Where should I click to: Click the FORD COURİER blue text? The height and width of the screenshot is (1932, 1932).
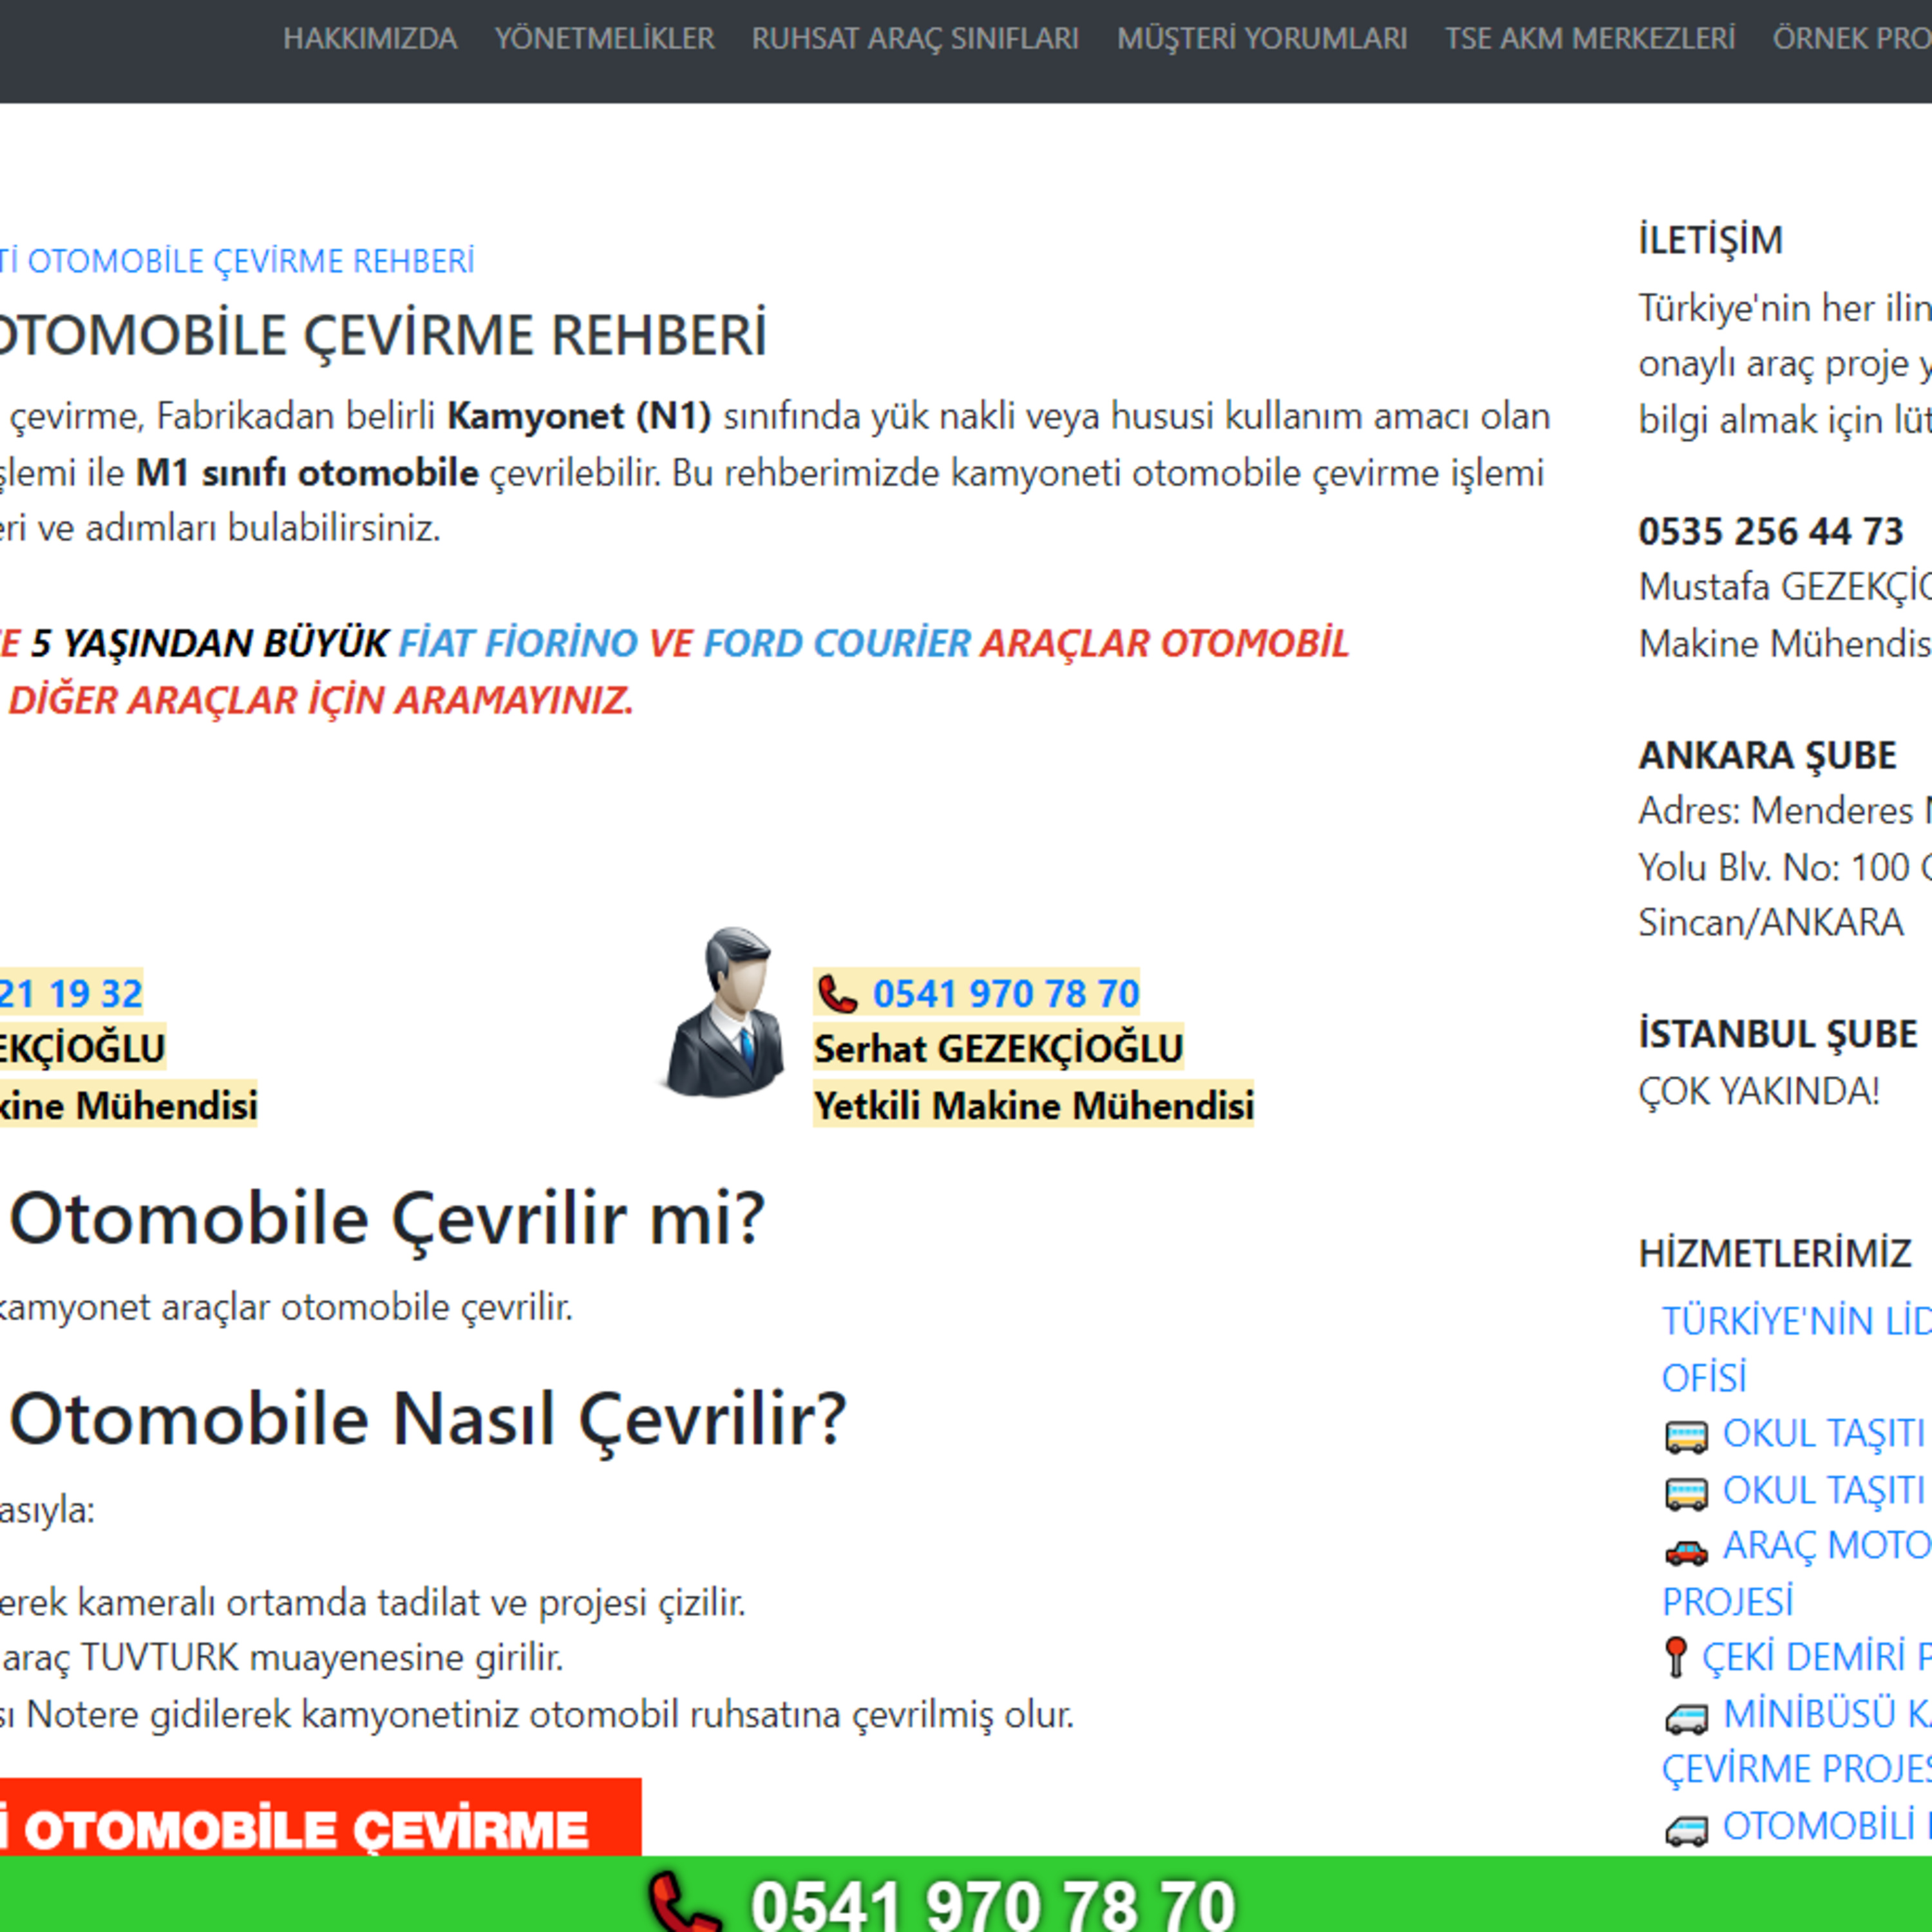click(837, 642)
